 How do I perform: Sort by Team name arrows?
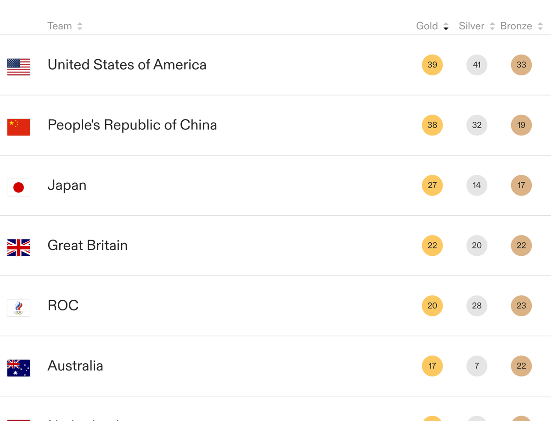coord(80,27)
